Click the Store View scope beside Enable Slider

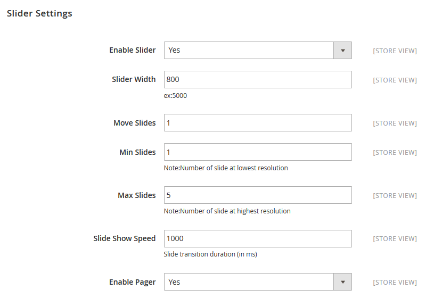click(395, 51)
